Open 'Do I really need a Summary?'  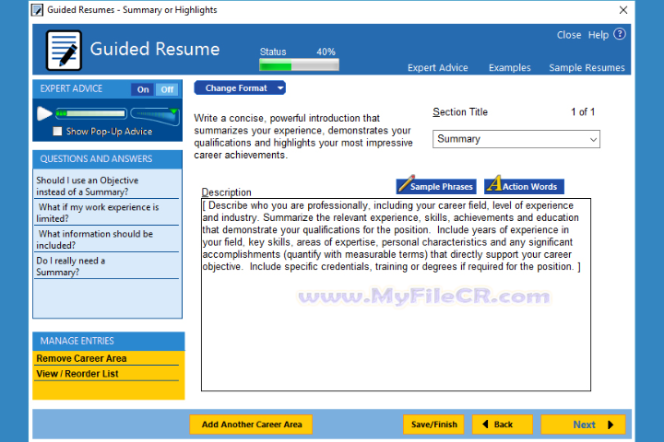107,266
